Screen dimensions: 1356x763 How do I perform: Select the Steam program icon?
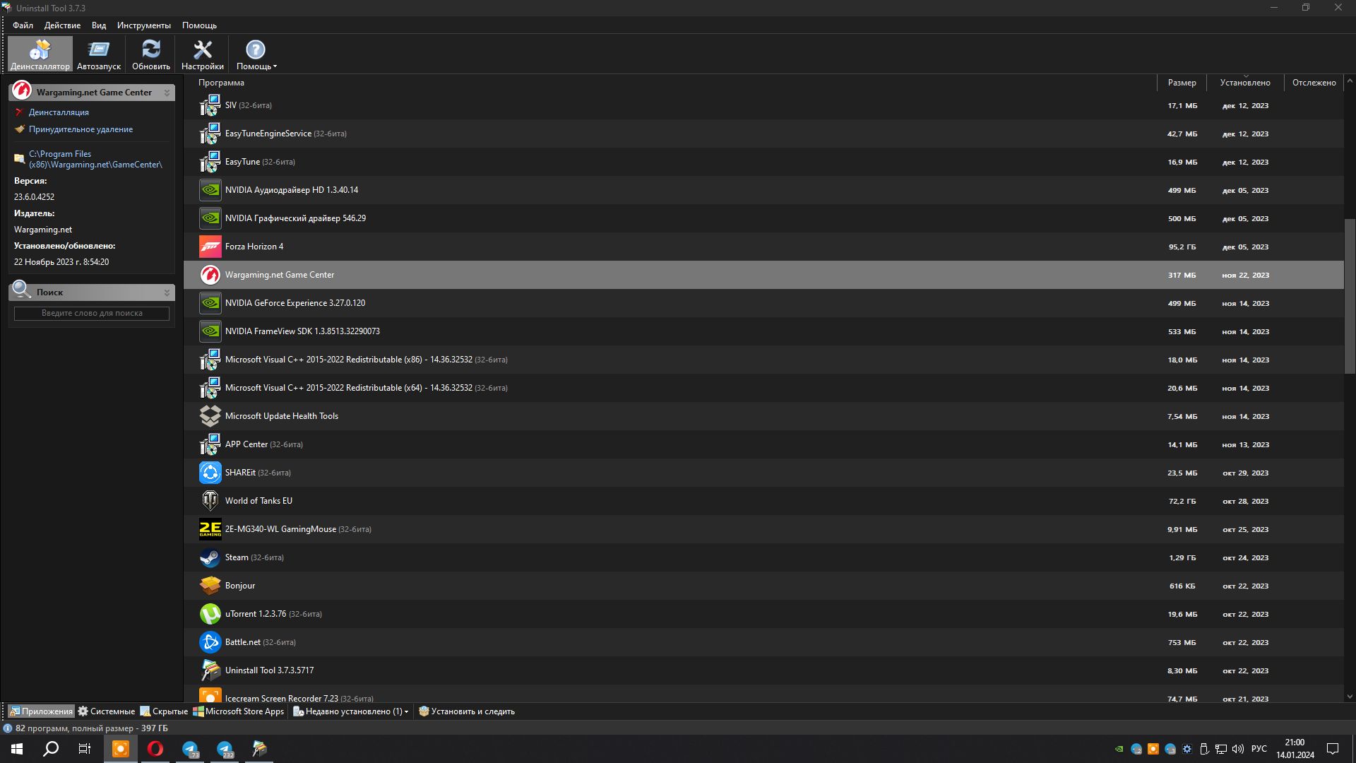pos(210,557)
